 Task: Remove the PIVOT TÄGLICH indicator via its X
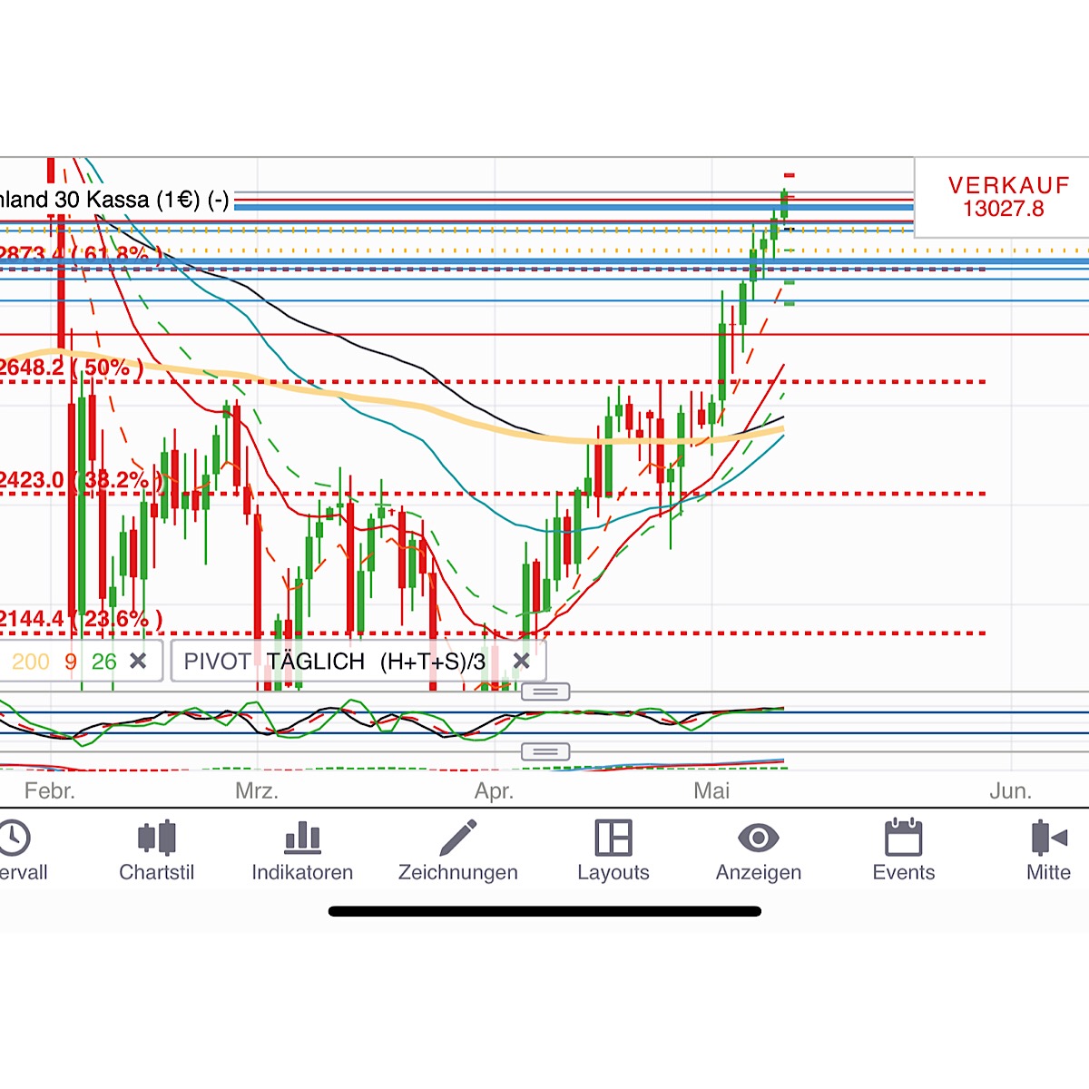coord(522,662)
